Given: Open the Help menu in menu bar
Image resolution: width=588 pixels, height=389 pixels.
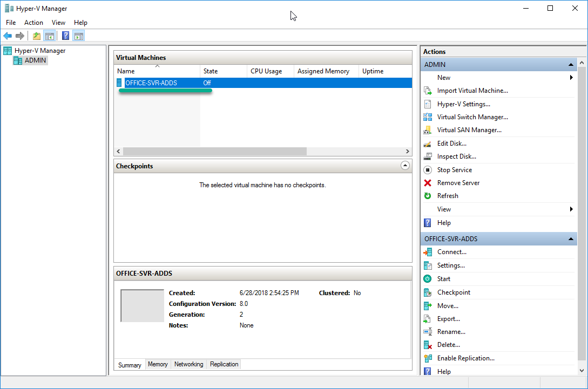Looking at the screenshot, I should tap(80, 23).
